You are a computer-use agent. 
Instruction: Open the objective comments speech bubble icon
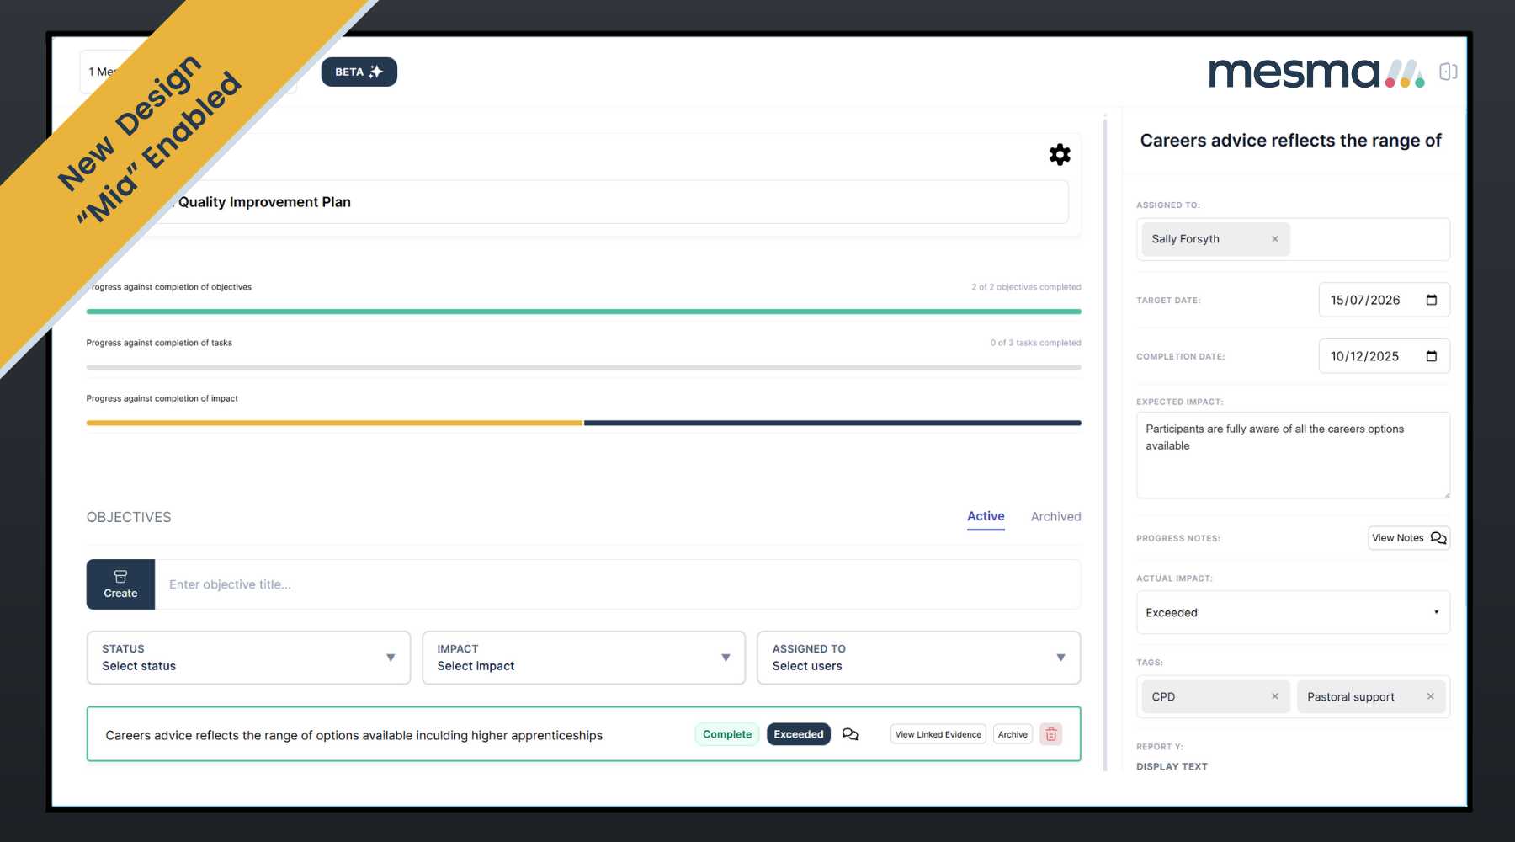click(850, 734)
